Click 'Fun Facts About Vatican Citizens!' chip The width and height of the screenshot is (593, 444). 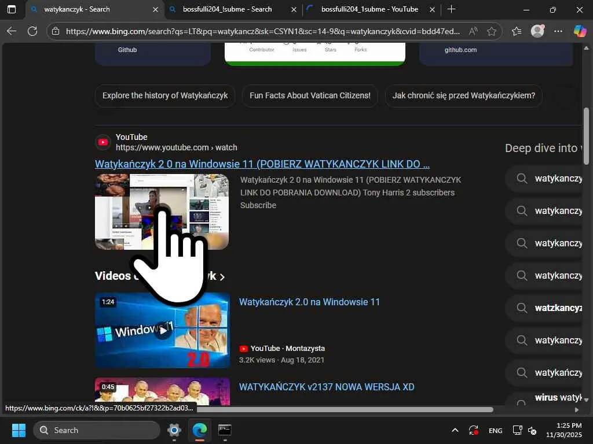click(x=310, y=95)
